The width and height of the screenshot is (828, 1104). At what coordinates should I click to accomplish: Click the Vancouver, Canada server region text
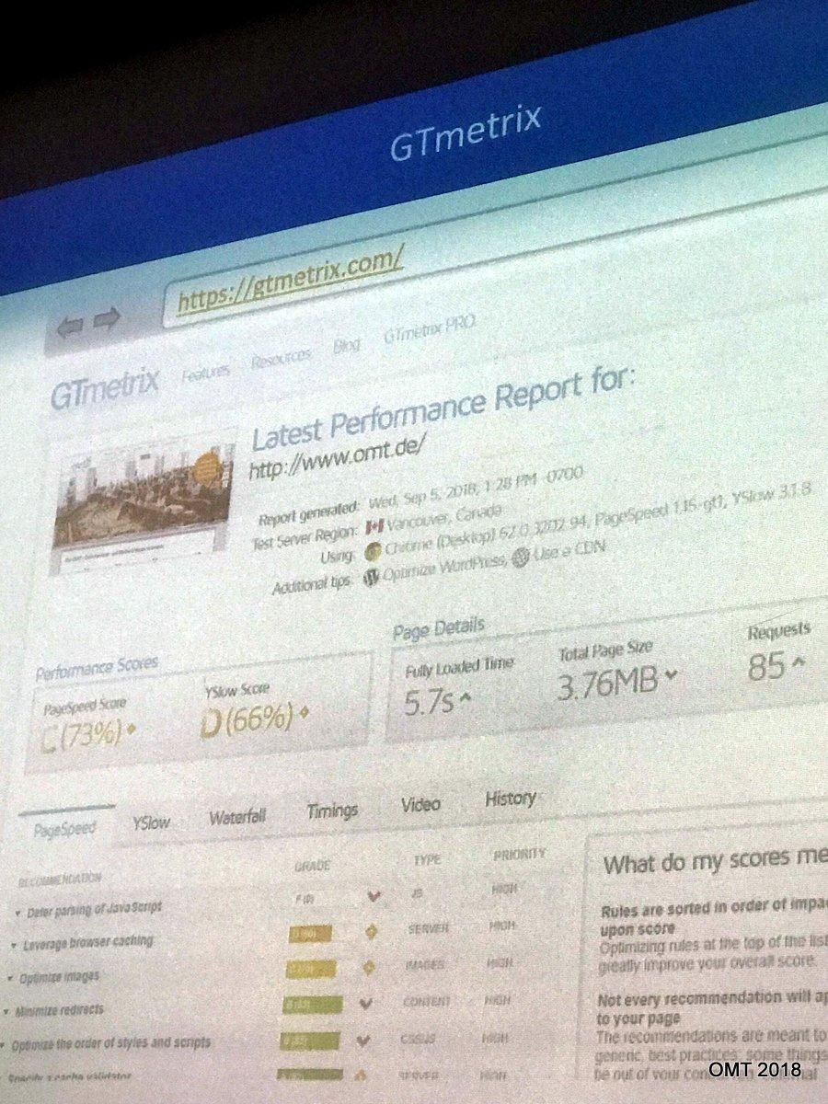[445, 516]
